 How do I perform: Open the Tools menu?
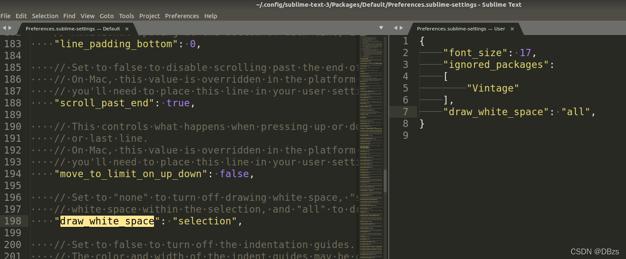coord(126,16)
